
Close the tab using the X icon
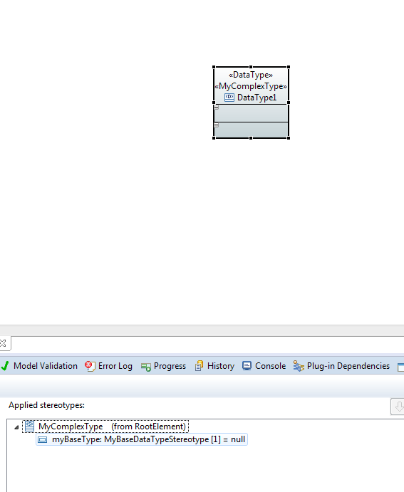point(3,343)
